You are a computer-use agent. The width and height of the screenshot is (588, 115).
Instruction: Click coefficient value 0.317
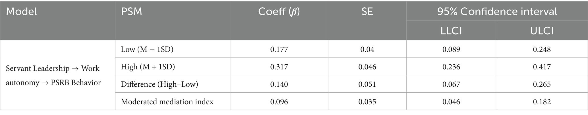[279, 67]
